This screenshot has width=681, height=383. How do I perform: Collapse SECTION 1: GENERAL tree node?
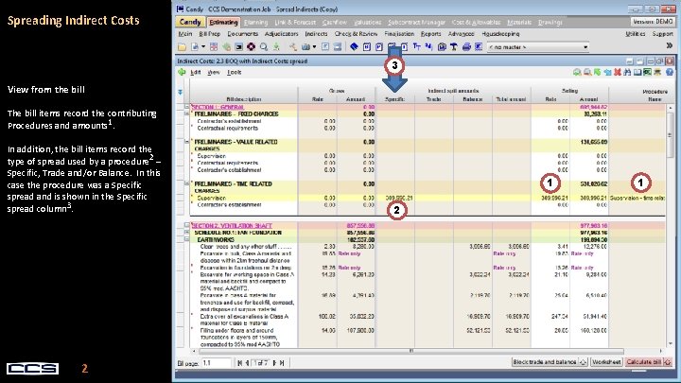coord(186,107)
